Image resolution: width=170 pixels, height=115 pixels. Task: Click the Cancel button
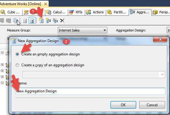pyautogui.click(x=152, y=105)
